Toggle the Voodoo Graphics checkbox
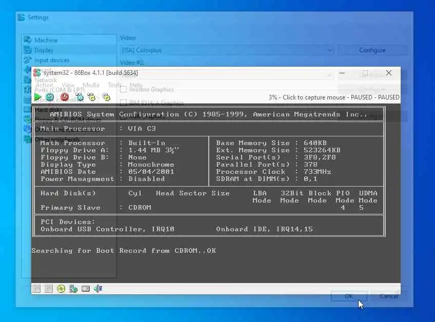The image size is (435, 322). coord(124,89)
